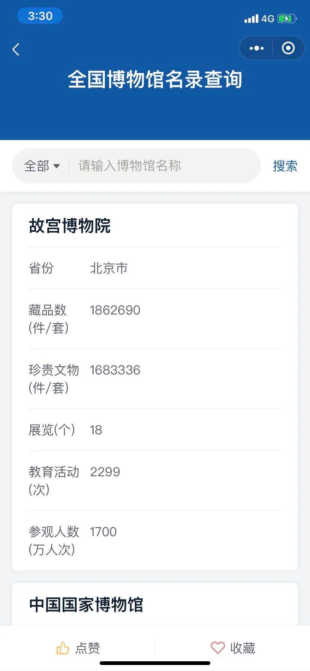Tap the back arrow icon
Image resolution: width=310 pixels, height=671 pixels.
coord(16,49)
